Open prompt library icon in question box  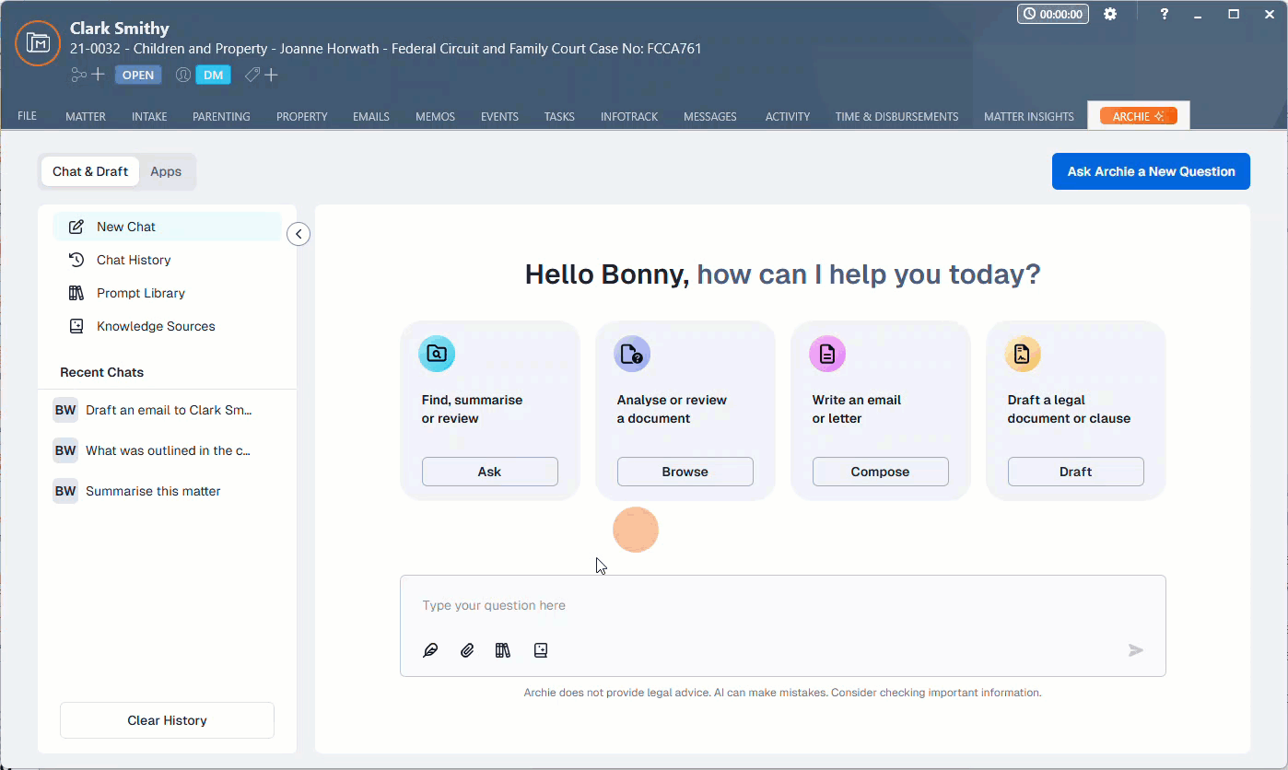pyautogui.click(x=502, y=650)
